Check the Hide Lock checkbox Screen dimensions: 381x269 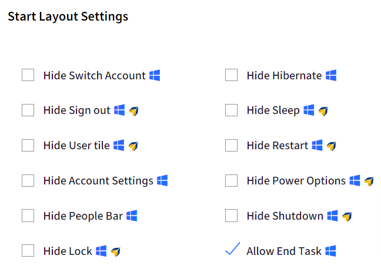(28, 251)
